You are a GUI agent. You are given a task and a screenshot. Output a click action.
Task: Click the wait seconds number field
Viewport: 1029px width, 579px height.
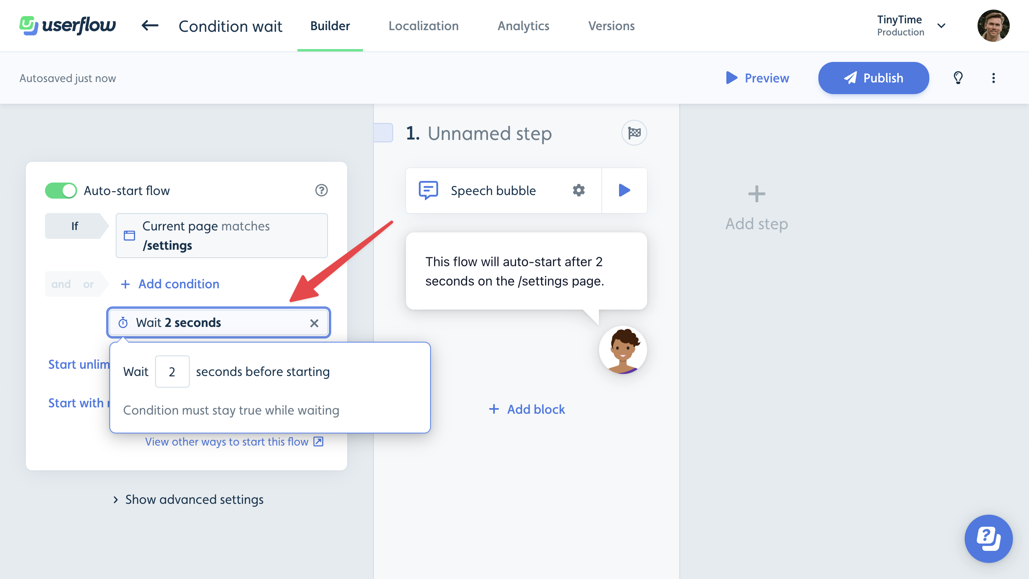click(x=172, y=372)
